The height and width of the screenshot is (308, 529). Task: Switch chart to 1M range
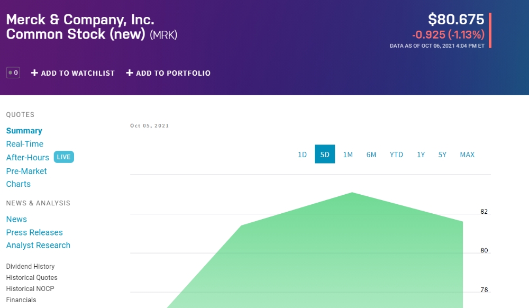[x=348, y=155]
